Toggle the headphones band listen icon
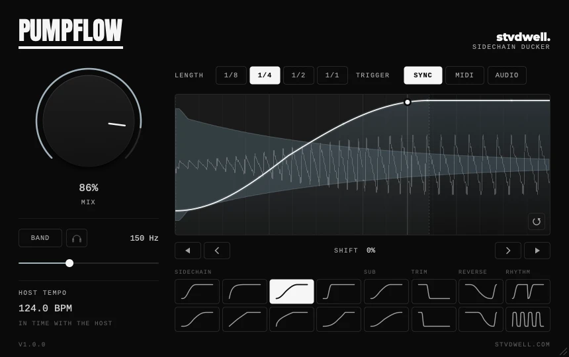 tap(77, 238)
